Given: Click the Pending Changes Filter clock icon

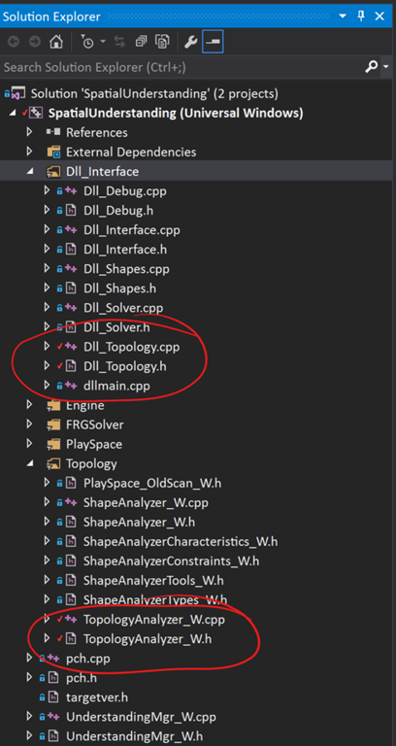Looking at the screenshot, I should pos(87,43).
